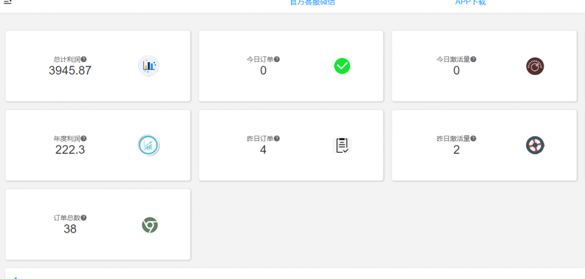Click the help icon next to 昨日订单
The height and width of the screenshot is (279, 585).
coord(277,139)
